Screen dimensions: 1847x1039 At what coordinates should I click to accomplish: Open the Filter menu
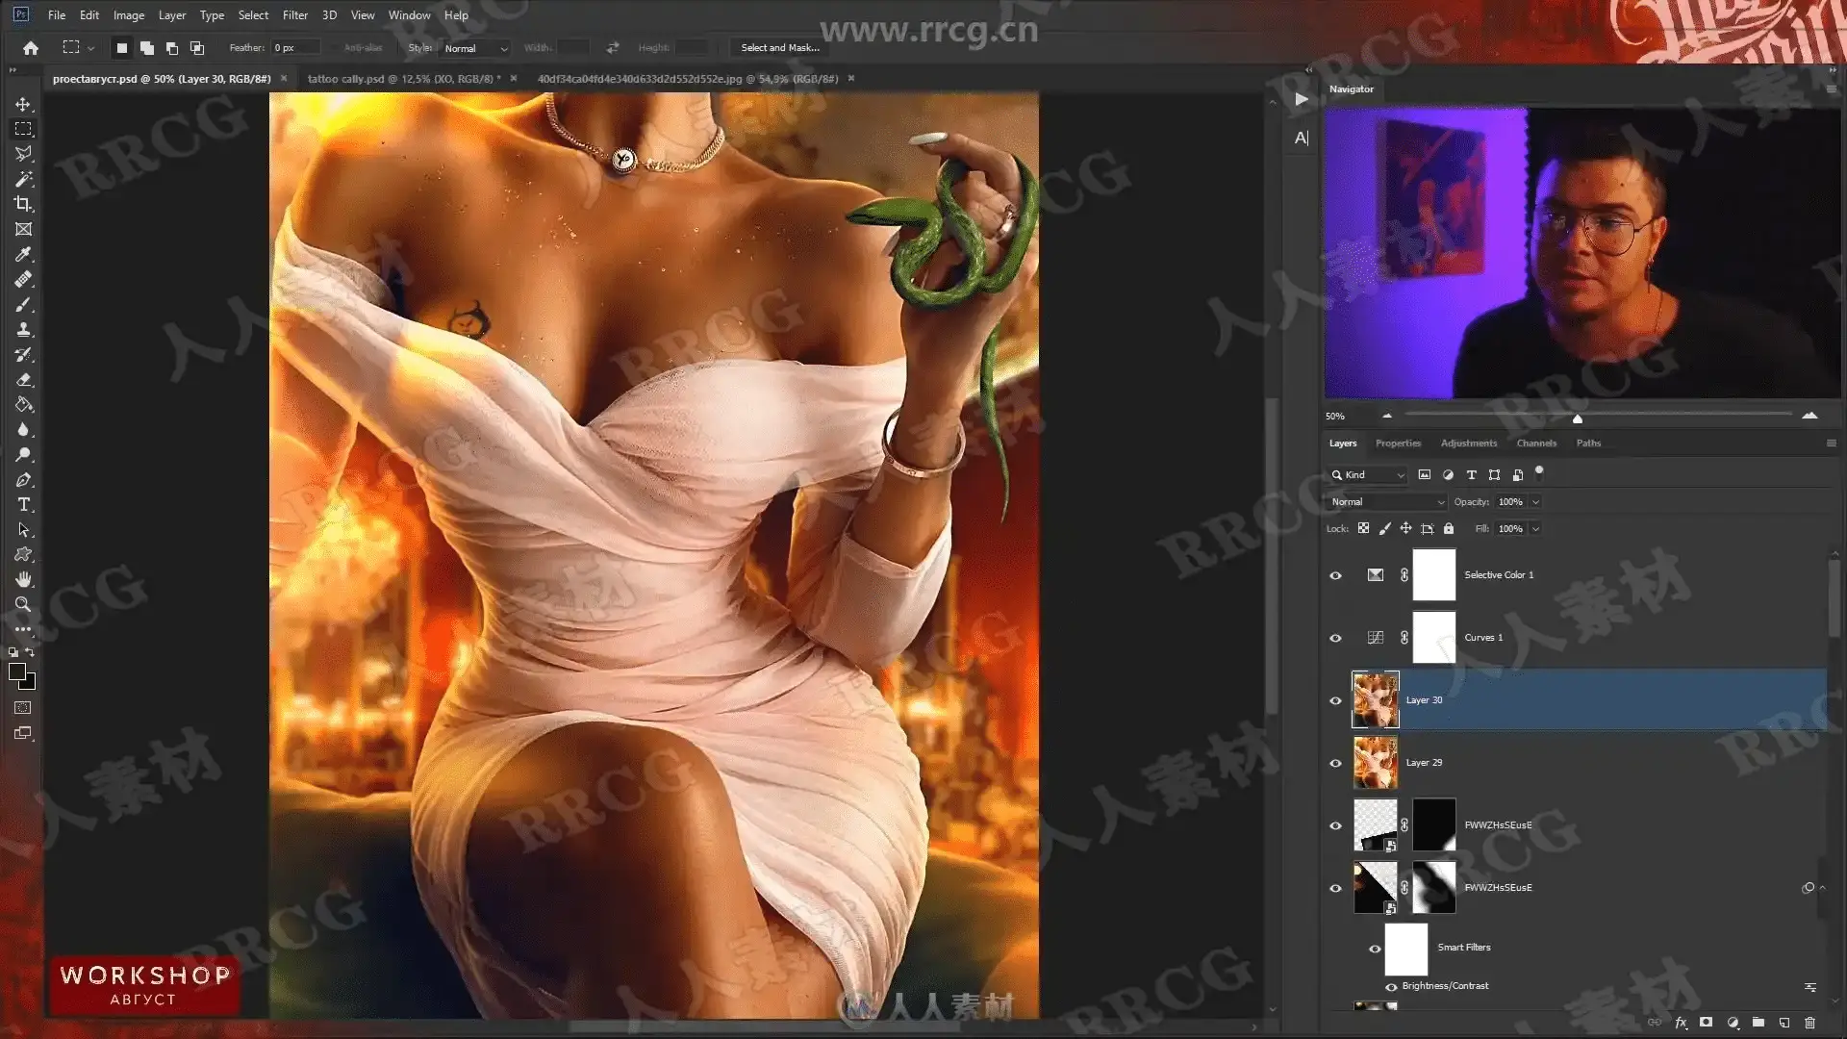coord(294,14)
